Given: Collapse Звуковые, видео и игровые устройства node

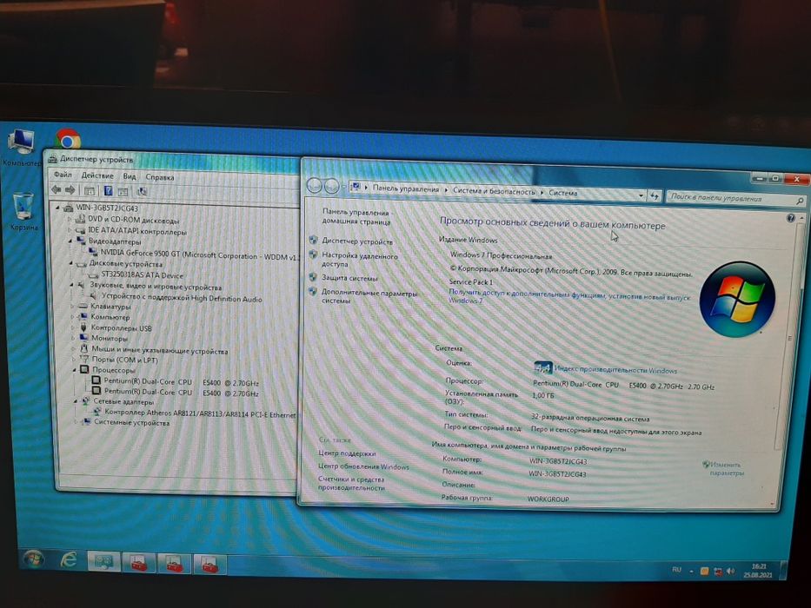Looking at the screenshot, I should click(72, 285).
